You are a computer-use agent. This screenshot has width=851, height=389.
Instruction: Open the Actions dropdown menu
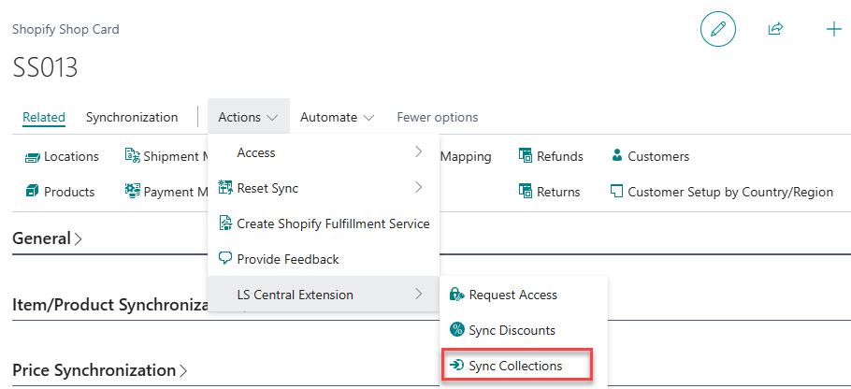coord(249,117)
